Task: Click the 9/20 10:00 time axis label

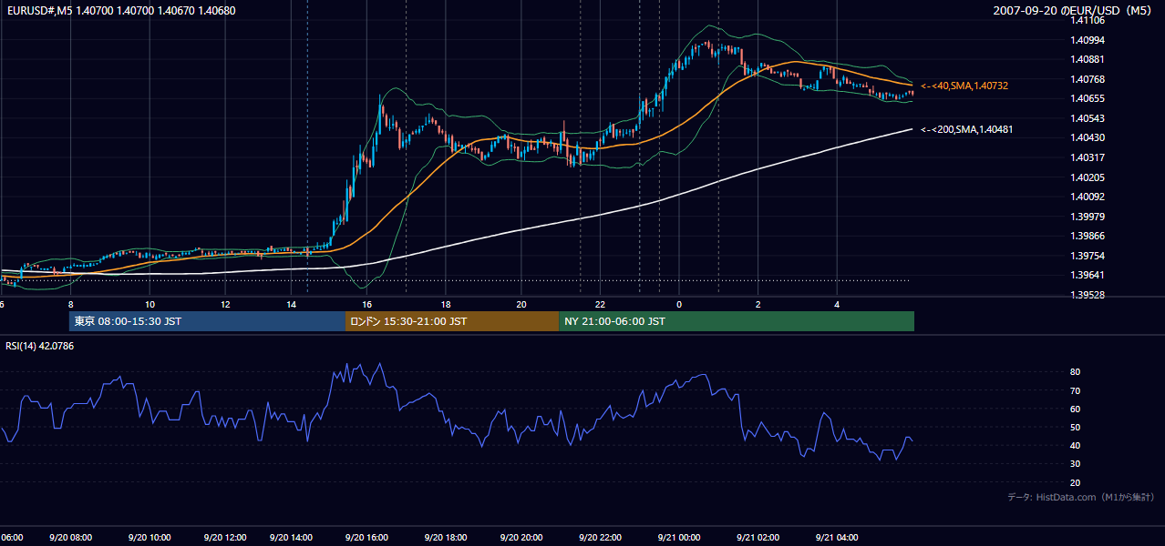Action: click(x=149, y=538)
